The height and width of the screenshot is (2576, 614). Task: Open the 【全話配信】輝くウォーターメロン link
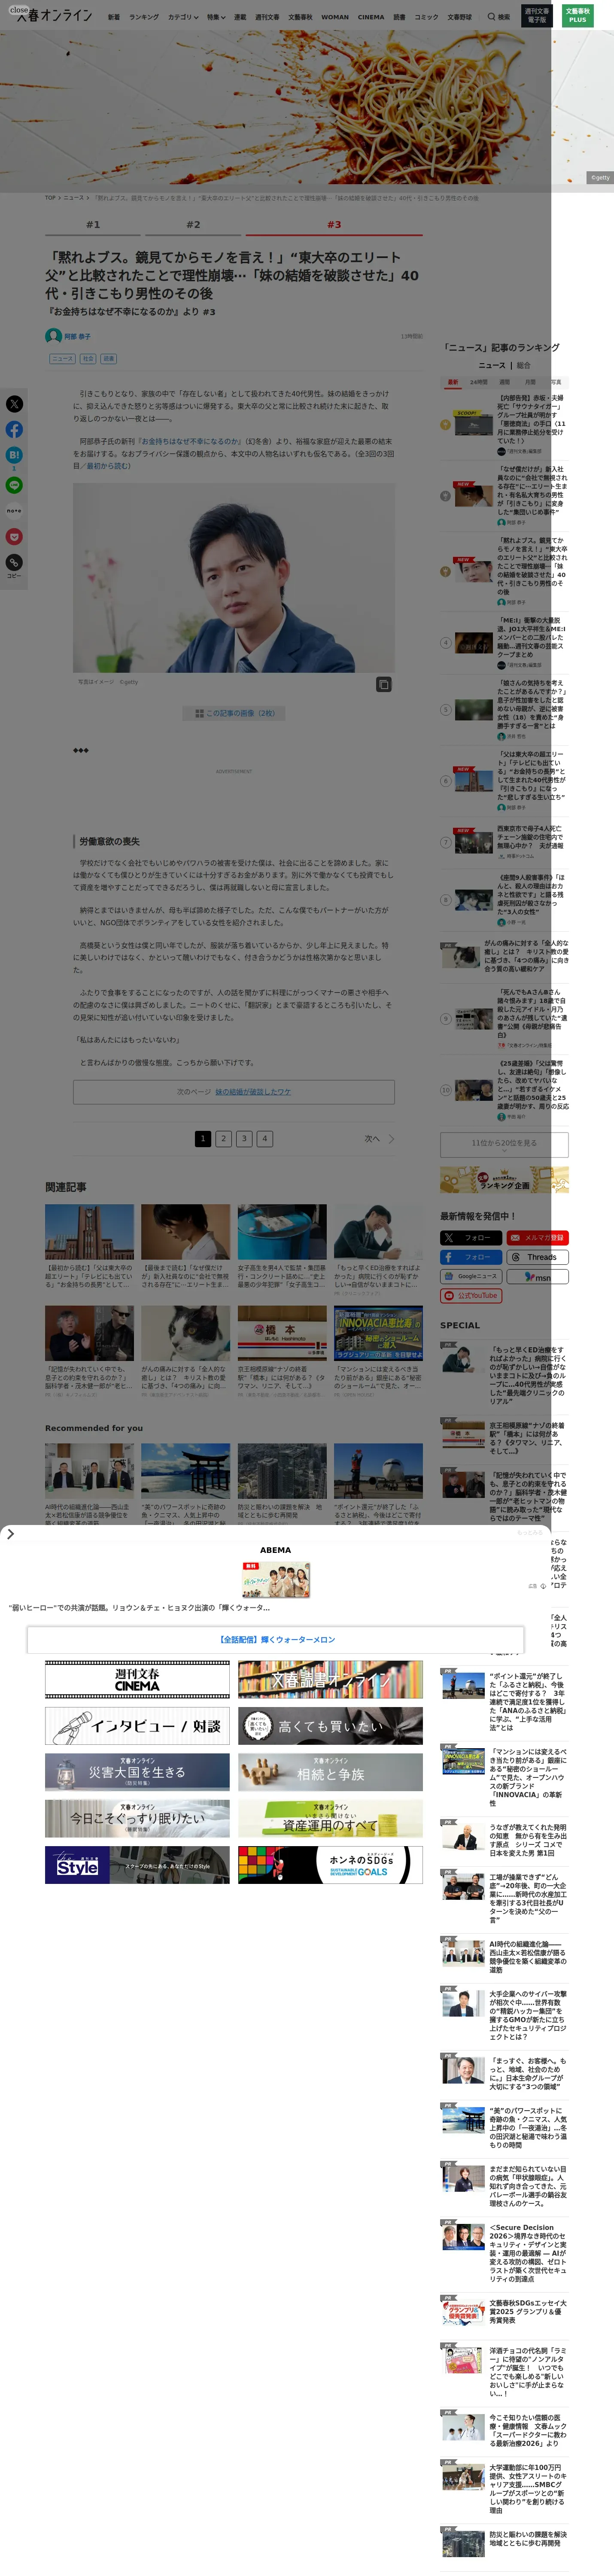point(277,1640)
